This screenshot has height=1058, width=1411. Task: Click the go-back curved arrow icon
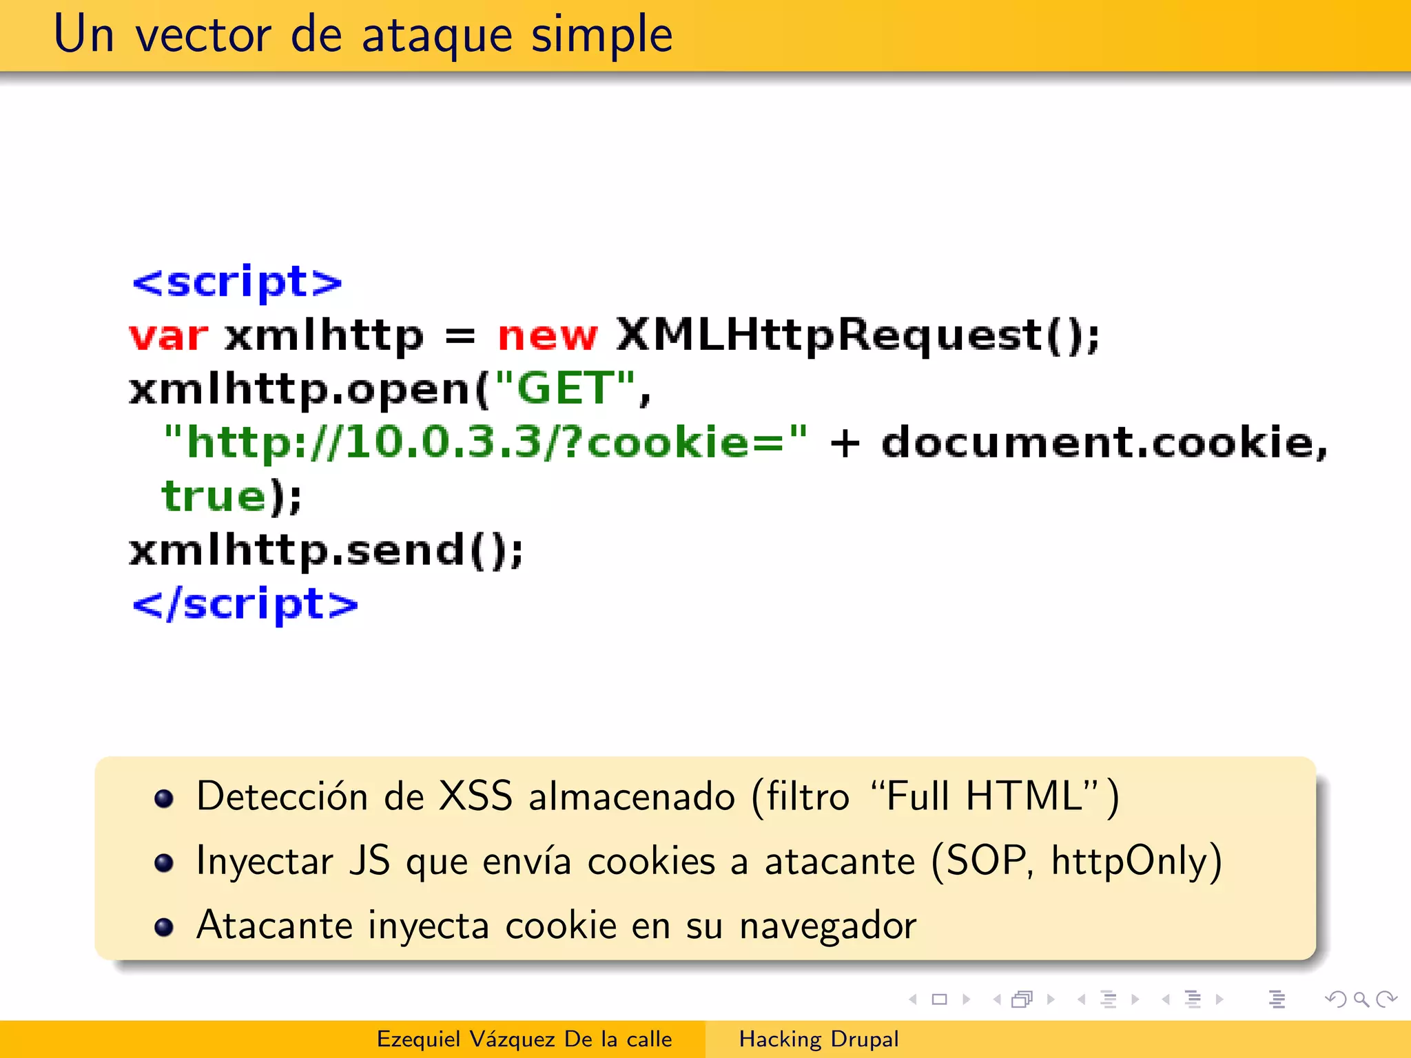[1336, 999]
